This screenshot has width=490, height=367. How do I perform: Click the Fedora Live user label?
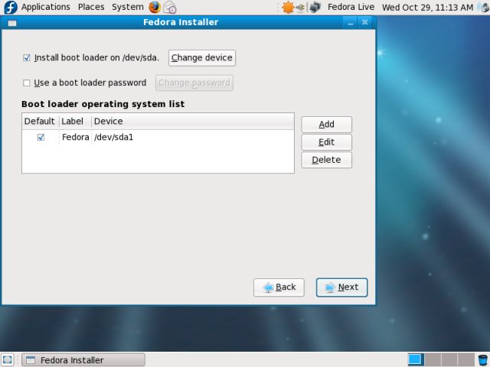click(351, 7)
